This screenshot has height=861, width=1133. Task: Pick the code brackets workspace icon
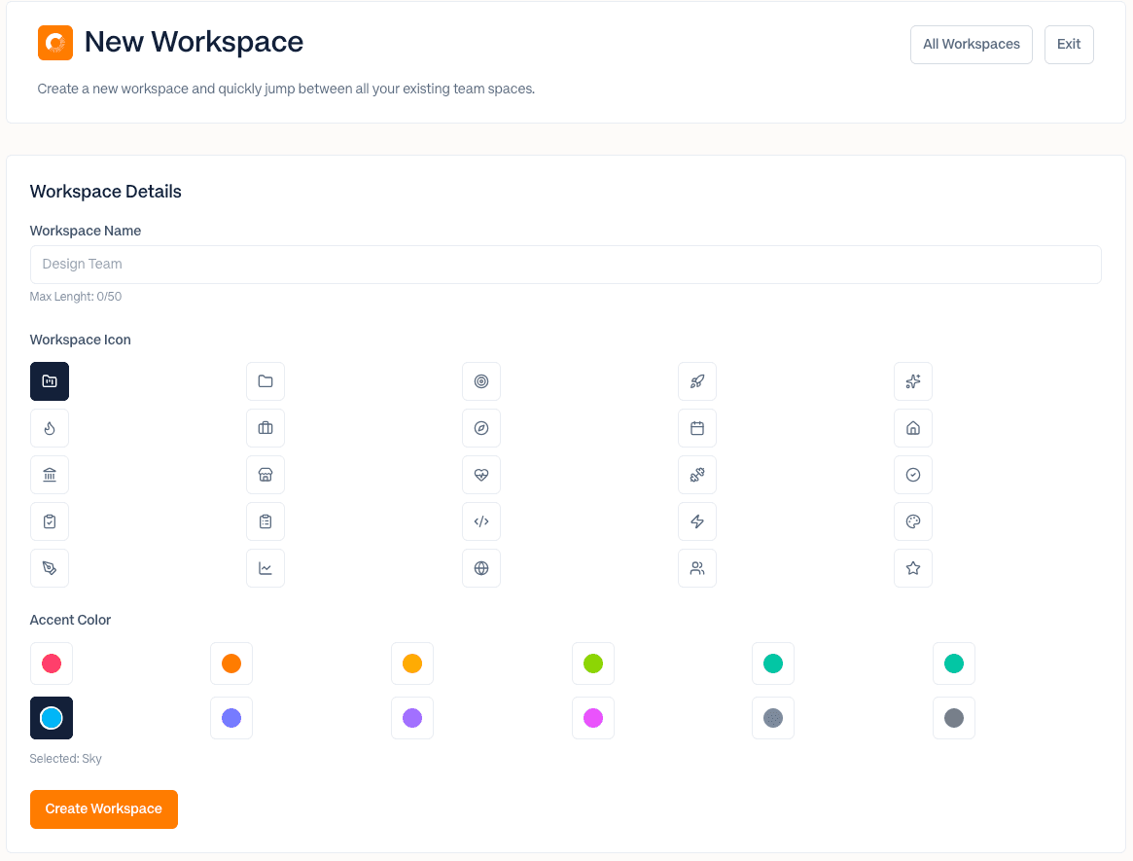481,521
